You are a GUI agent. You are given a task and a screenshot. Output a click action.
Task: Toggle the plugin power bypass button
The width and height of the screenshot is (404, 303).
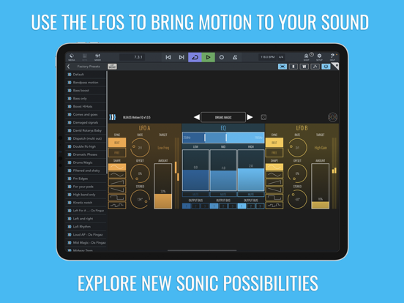(x=326, y=67)
